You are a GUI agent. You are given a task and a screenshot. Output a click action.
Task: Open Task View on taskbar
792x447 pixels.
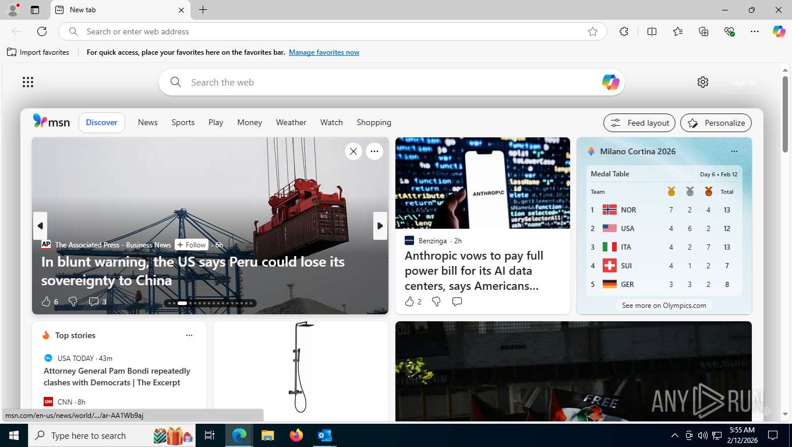click(210, 435)
